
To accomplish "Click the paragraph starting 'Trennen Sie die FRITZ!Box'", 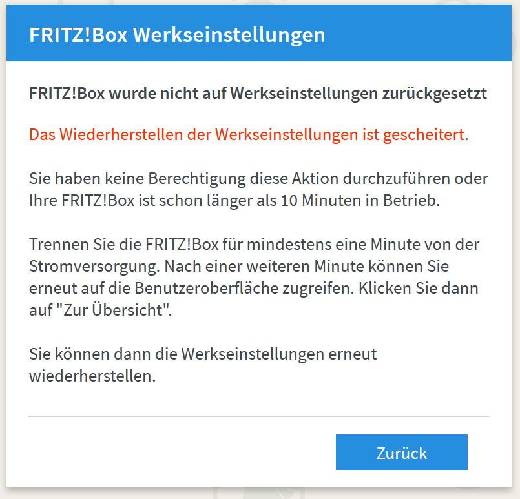I will 255,278.
